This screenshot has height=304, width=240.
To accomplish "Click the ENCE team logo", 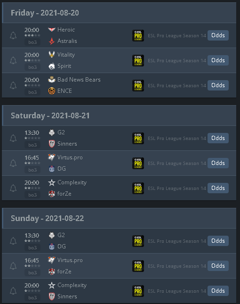I will [52, 91].
